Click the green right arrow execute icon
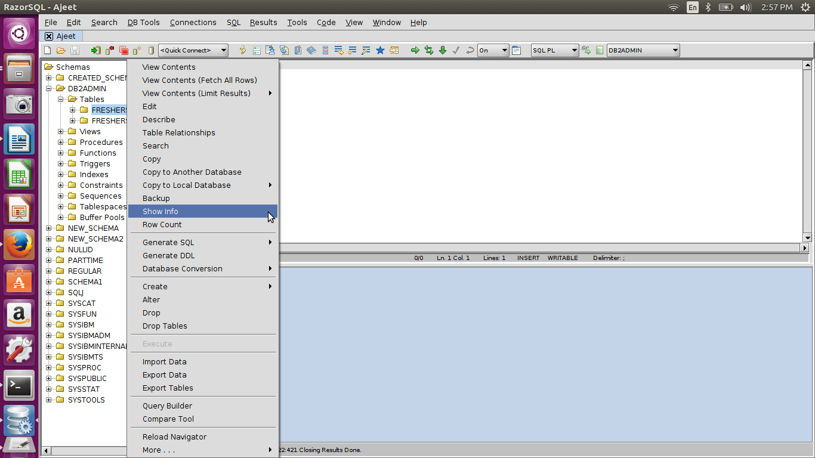 tap(415, 51)
